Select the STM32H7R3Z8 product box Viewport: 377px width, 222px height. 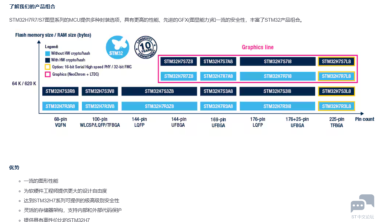click(159, 106)
